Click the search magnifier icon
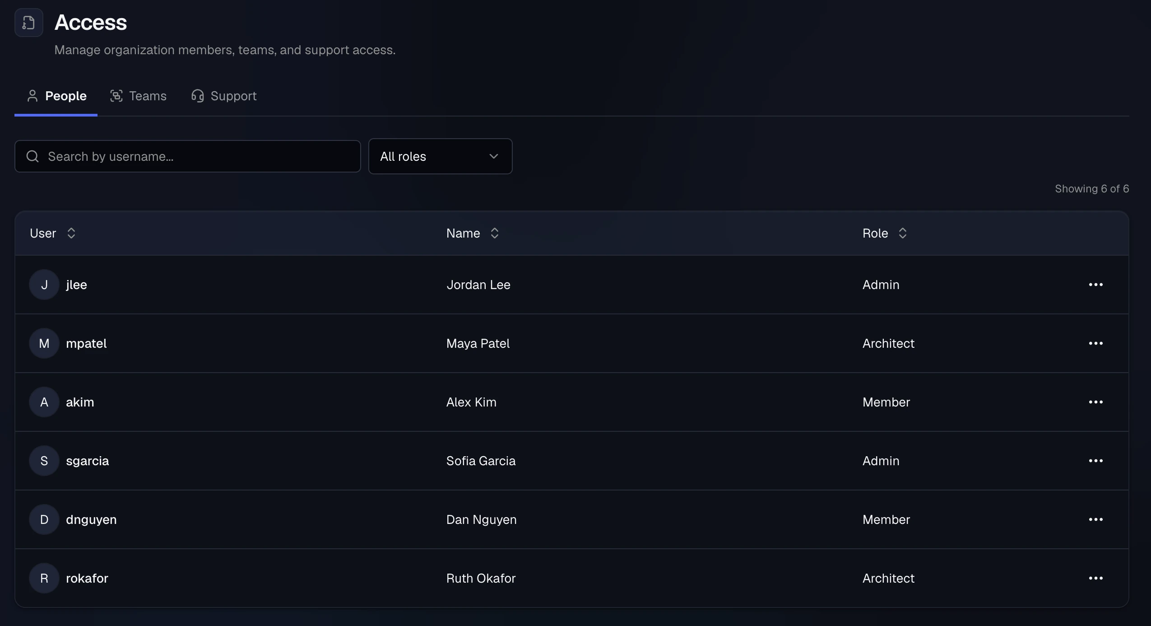Image resolution: width=1151 pixels, height=626 pixels. click(32, 156)
